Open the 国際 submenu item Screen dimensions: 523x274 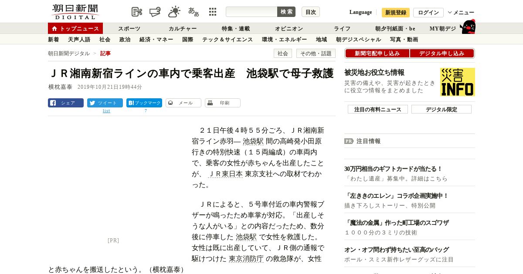tap(188, 40)
